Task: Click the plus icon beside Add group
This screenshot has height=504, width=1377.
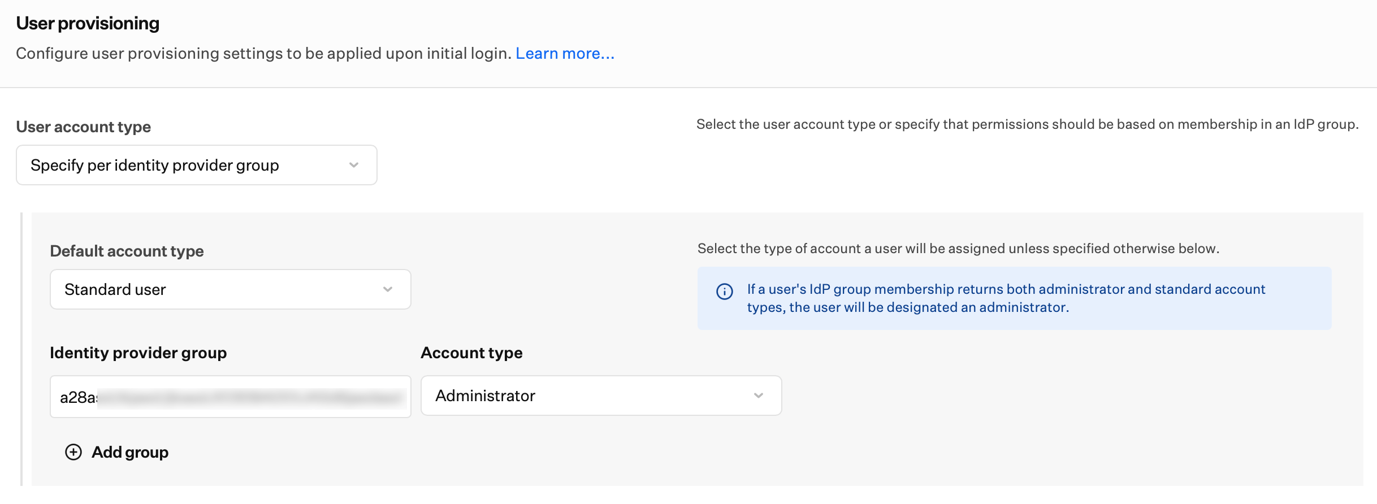Action: click(73, 452)
